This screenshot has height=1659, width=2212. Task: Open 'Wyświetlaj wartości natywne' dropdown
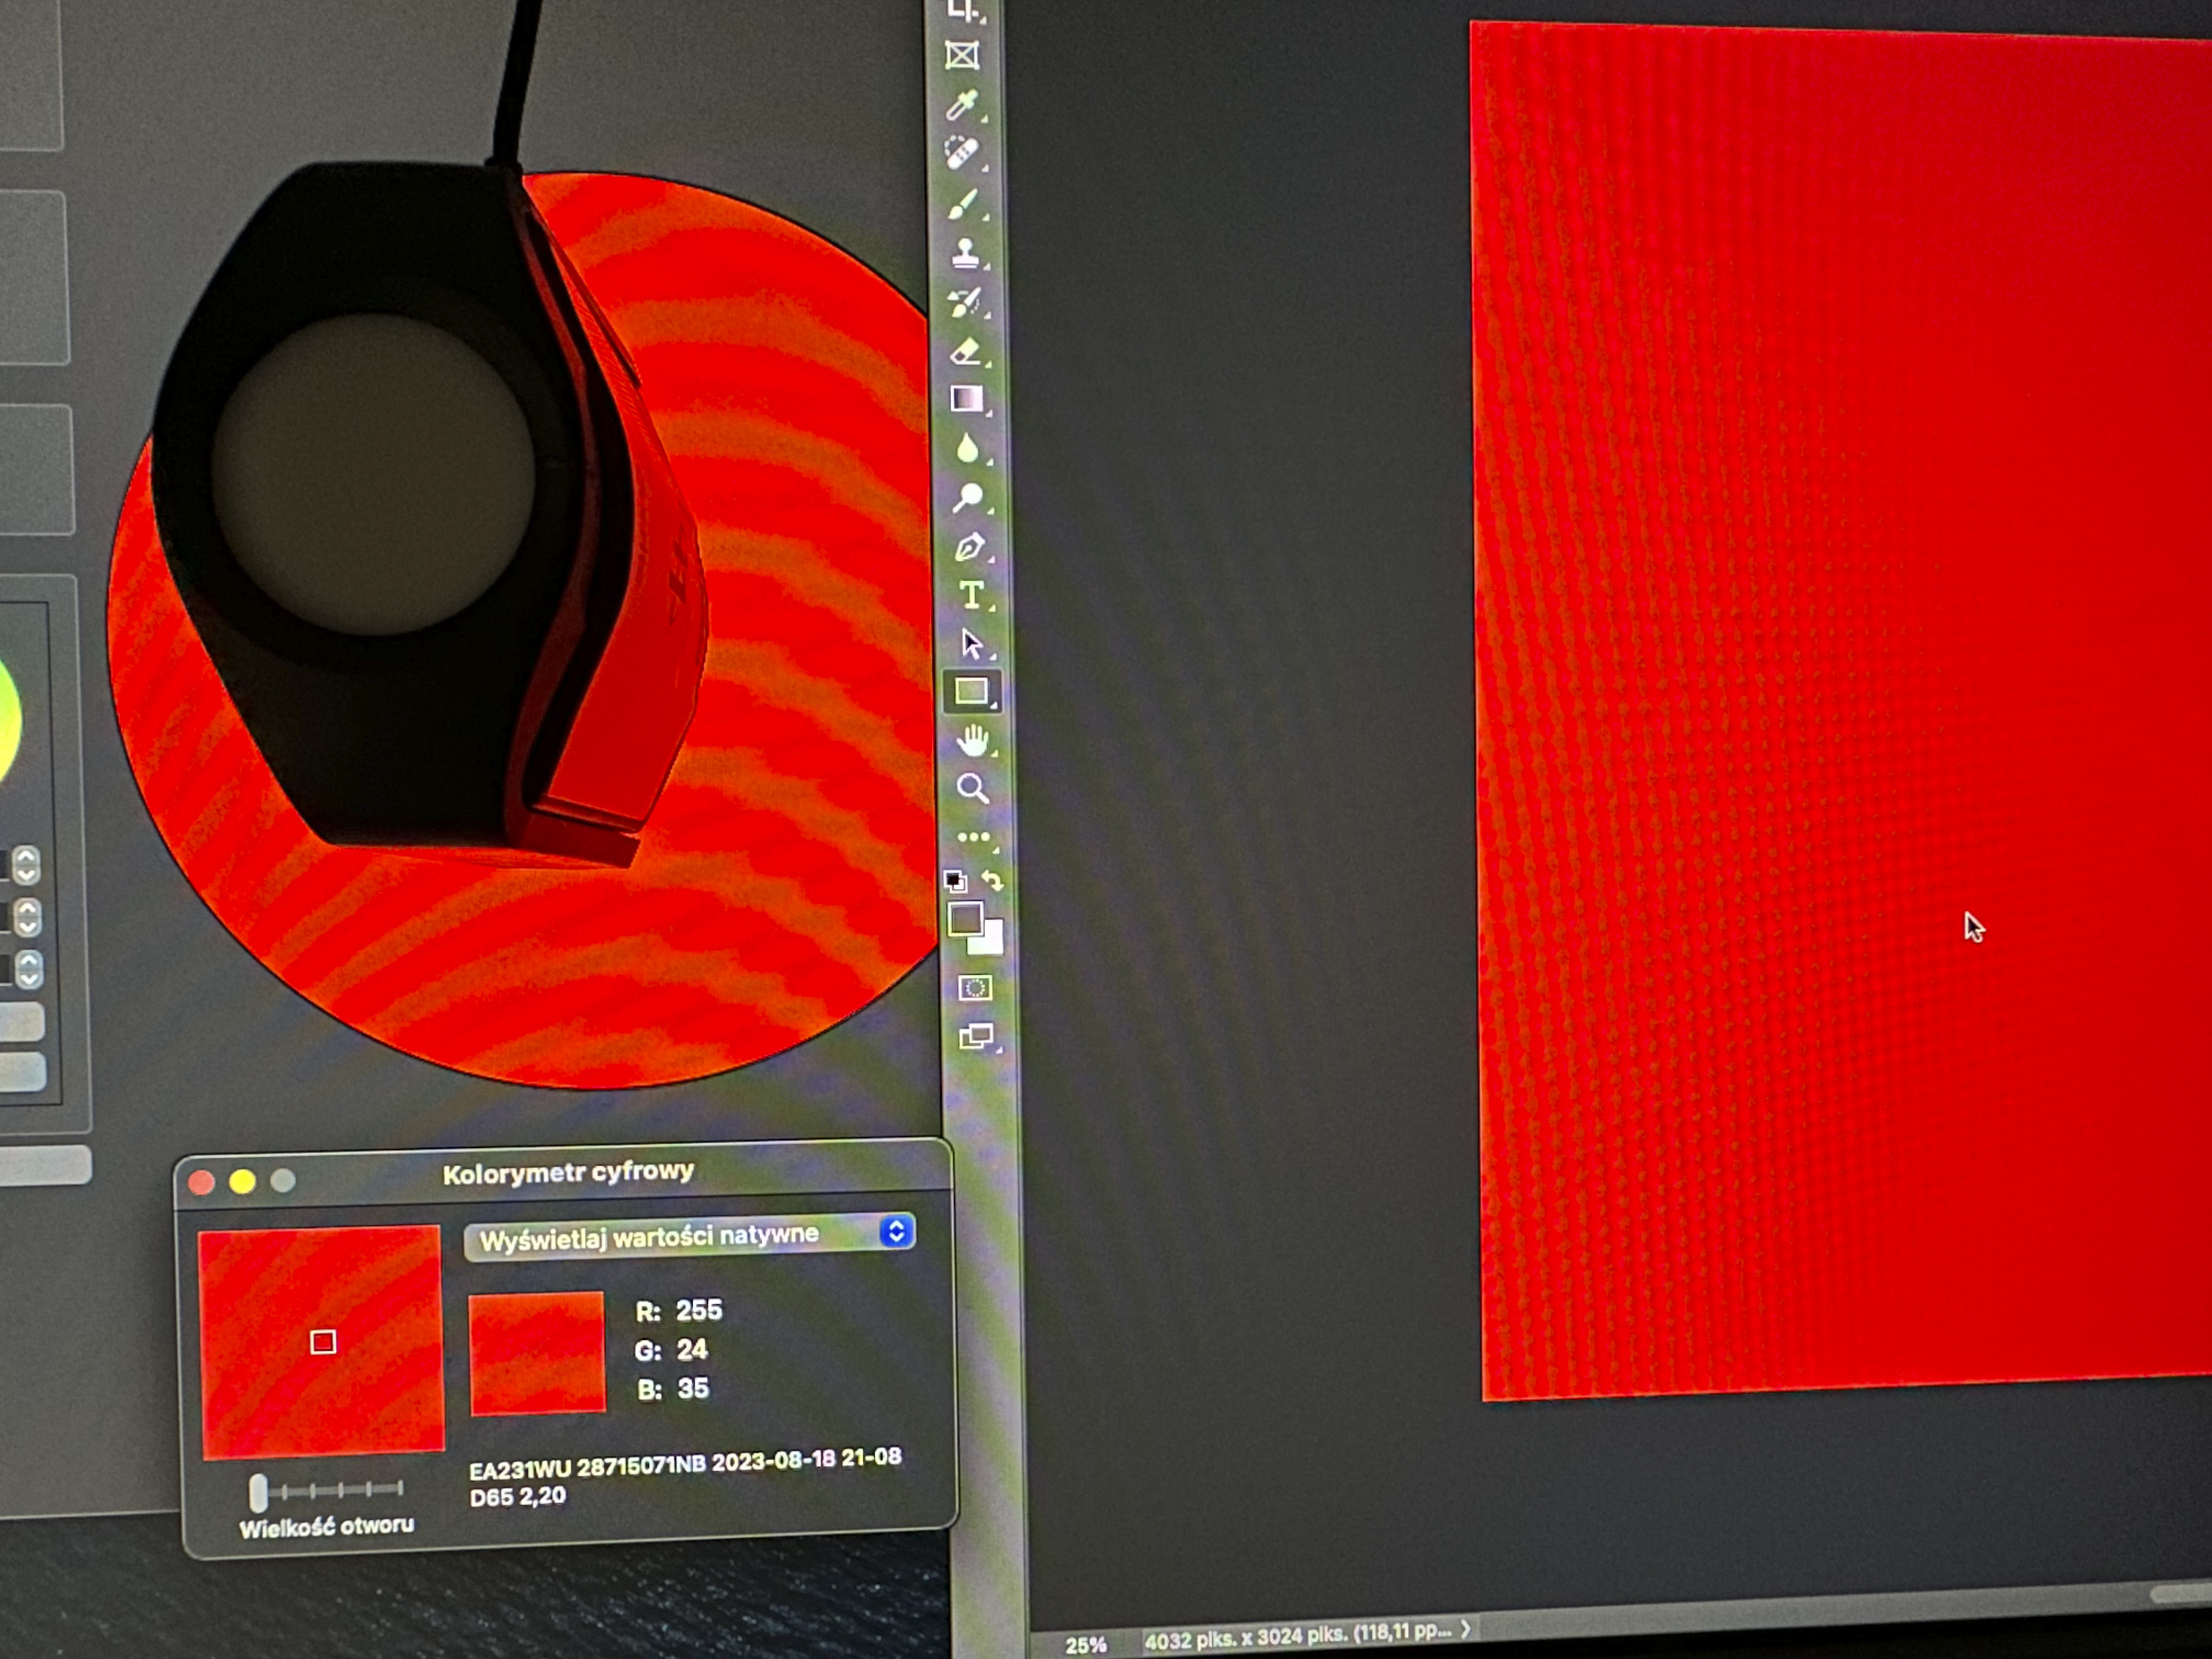click(x=689, y=1236)
